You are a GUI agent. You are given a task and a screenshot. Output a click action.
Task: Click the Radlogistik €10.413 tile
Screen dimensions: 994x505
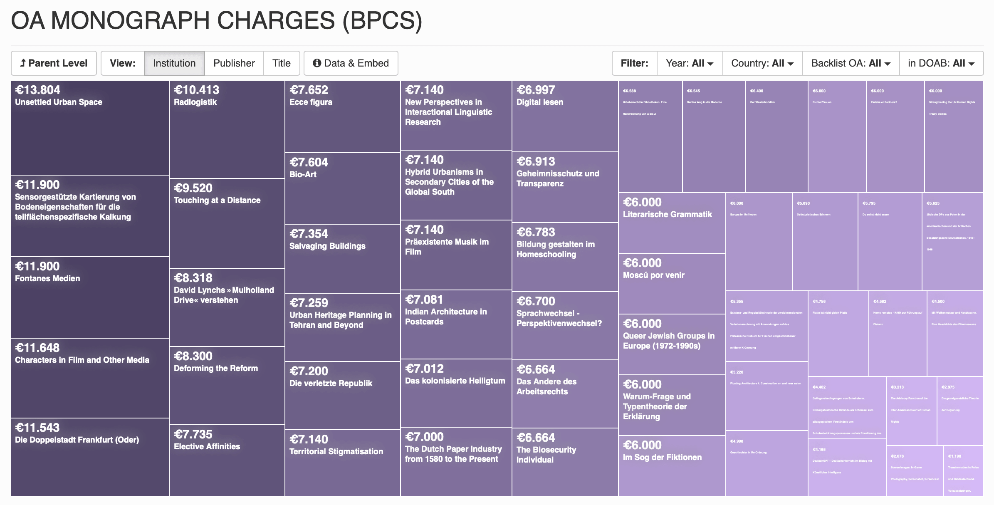[x=227, y=129]
